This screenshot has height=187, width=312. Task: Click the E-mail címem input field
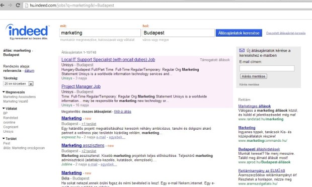pos(267,68)
